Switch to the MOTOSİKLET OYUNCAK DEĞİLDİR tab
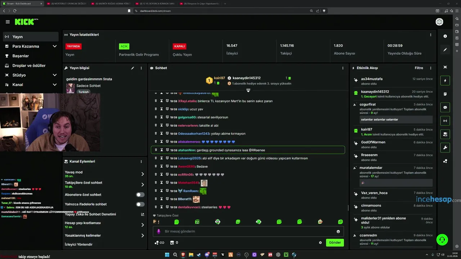Screen dimensions: 461x259 (x=66, y=4)
